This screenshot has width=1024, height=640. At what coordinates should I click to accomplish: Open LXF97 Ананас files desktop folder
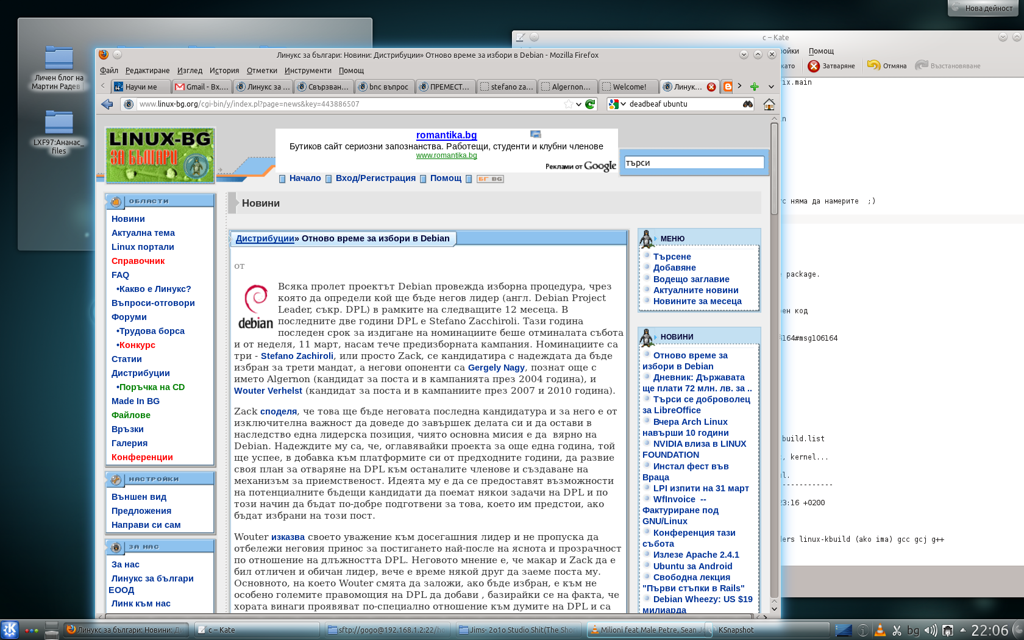coord(59,132)
